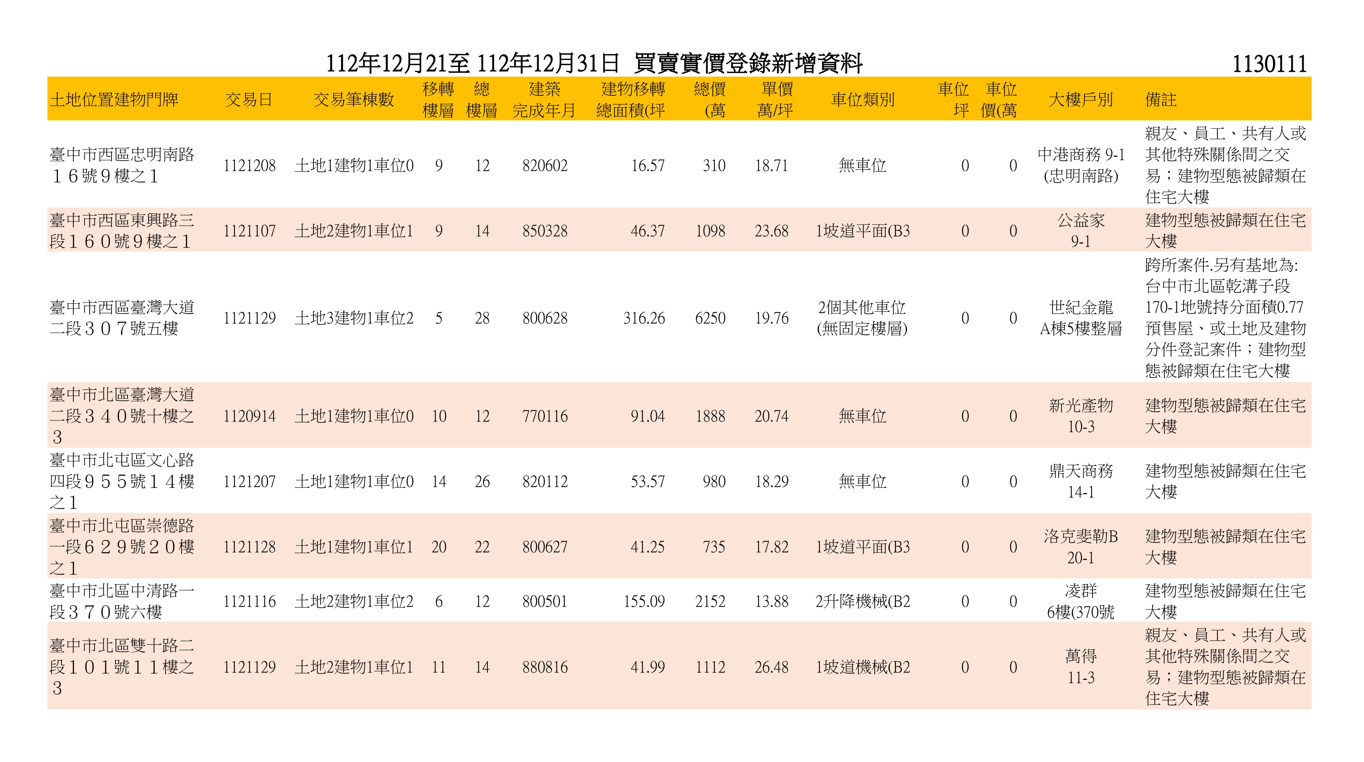Image resolution: width=1364 pixels, height=762 pixels.
Task: Click building name 凌群 6樓(370號
Action: [x=1081, y=601]
